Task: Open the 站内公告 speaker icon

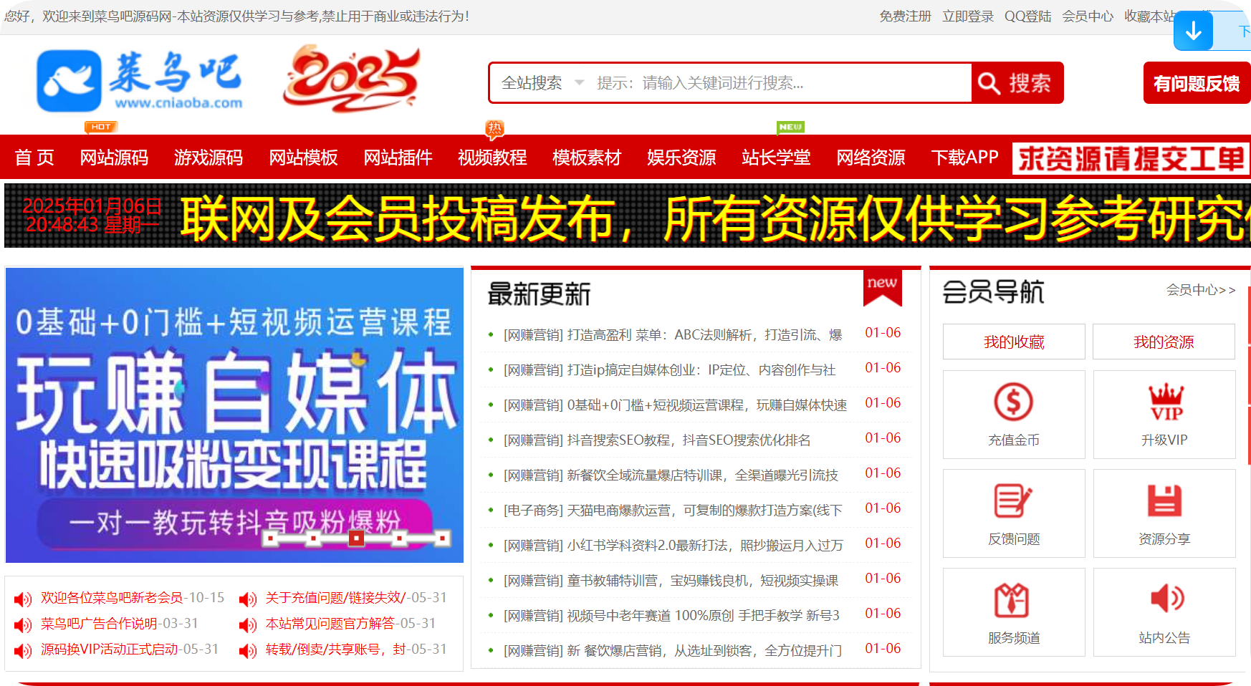Action: pos(1166,598)
